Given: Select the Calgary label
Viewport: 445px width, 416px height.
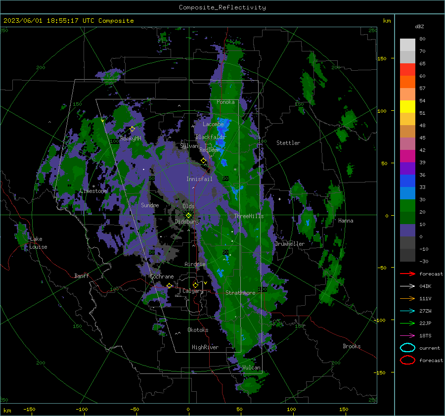Looking at the screenshot, I should click(193, 291).
